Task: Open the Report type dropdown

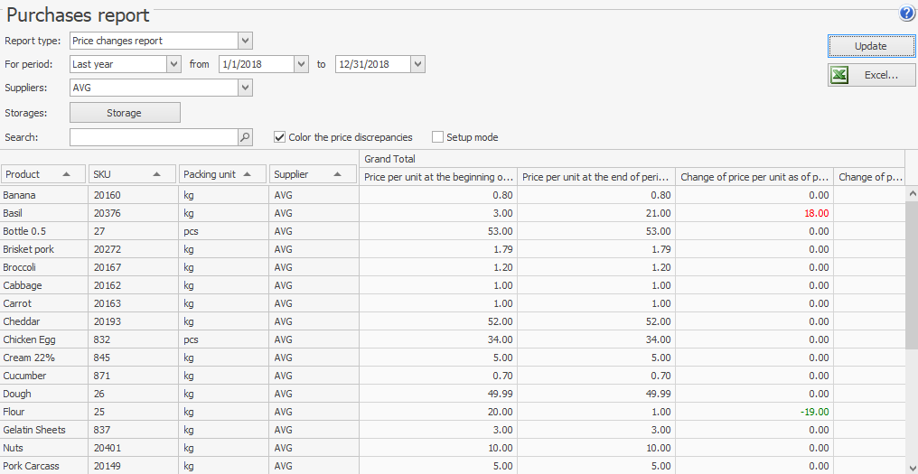Action: point(245,41)
